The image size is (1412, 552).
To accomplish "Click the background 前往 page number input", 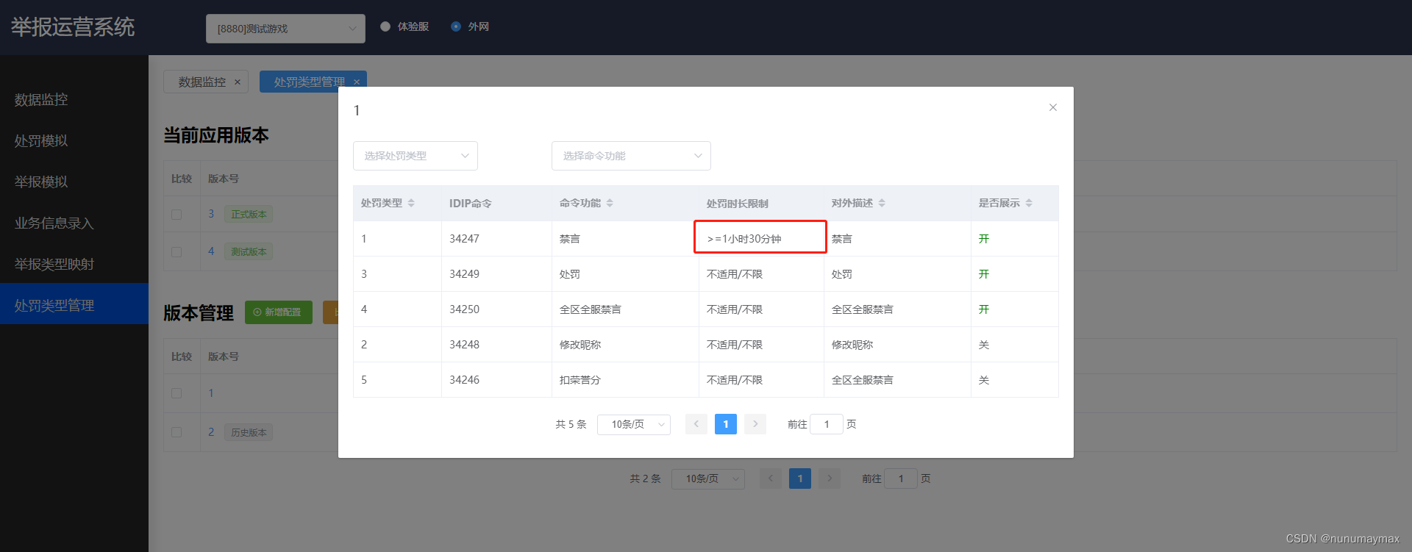I will 901,478.
